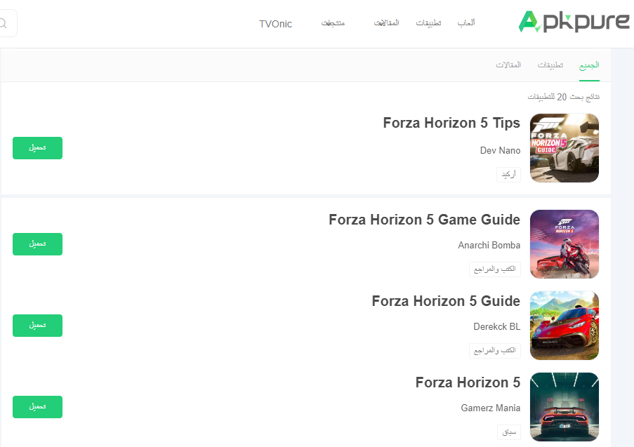Click developer name Derekck BL
The height and width of the screenshot is (447, 634).
coord(497,326)
